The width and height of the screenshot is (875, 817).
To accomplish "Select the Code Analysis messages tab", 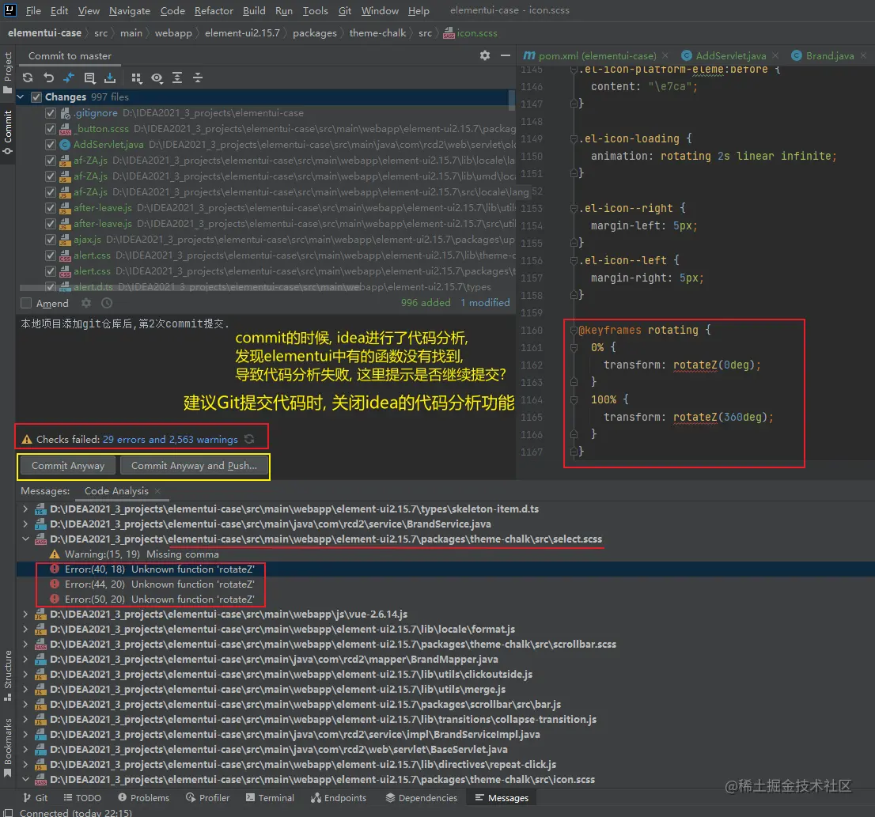I will pyautogui.click(x=116, y=491).
